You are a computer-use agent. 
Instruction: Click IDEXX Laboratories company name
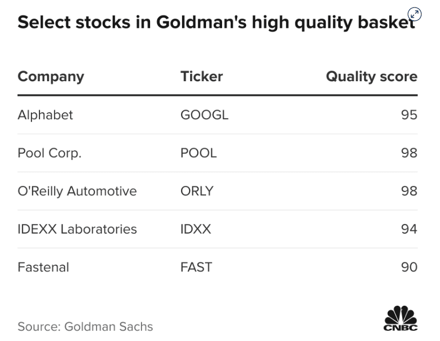[x=77, y=229]
